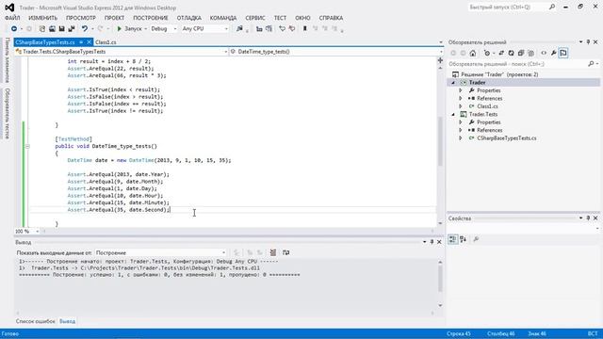Screen dimensions: 603x339
Task: Click the Collapse All icon in Solution Explorer
Action: click(x=521, y=53)
